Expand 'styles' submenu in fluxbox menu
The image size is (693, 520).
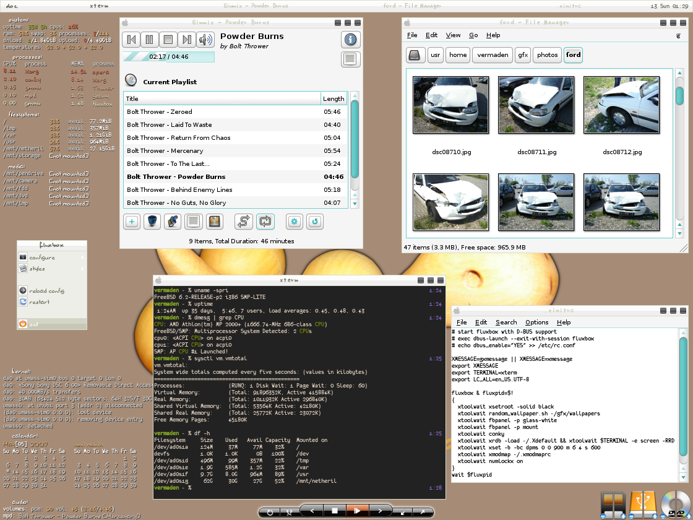(x=52, y=269)
